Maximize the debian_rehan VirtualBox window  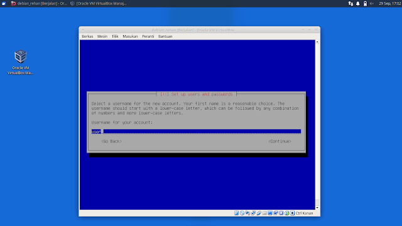click(310, 30)
